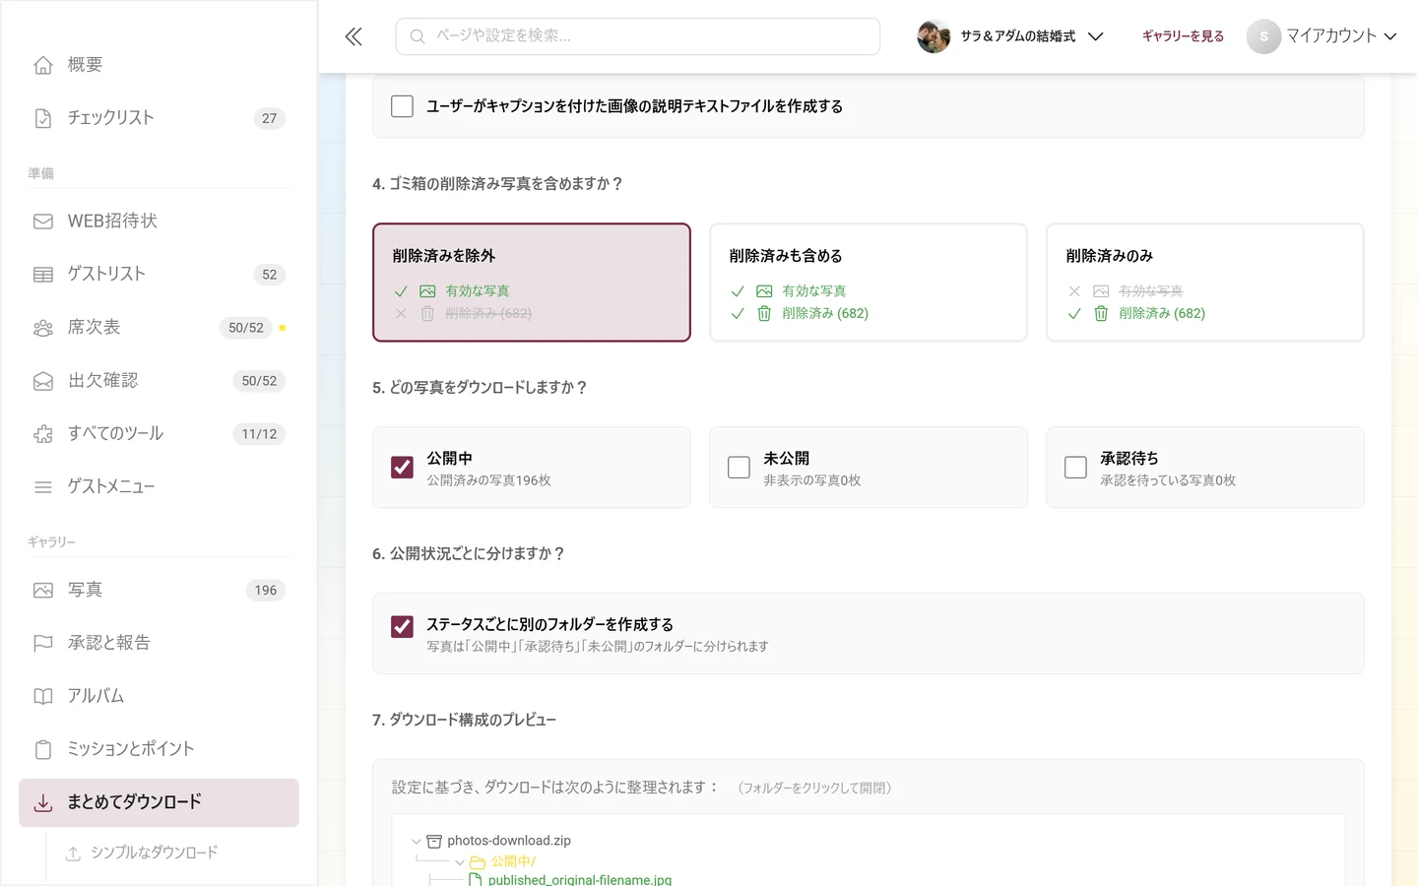Screen dimensions: 1418x886
Task: Click the シンプルなダウンロード upload icon
Action: click(73, 854)
